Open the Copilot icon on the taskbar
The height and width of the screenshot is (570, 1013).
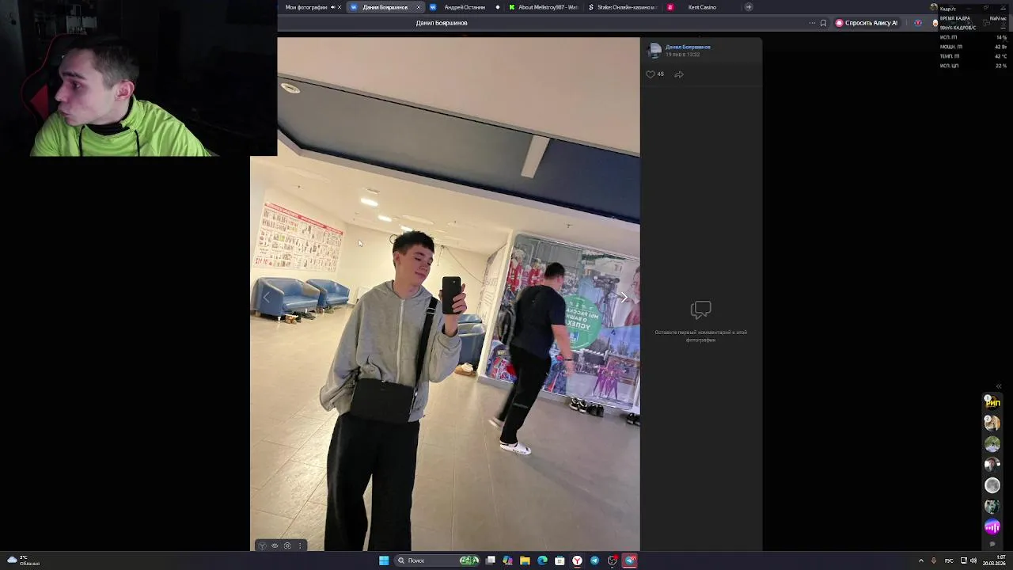[x=507, y=560]
